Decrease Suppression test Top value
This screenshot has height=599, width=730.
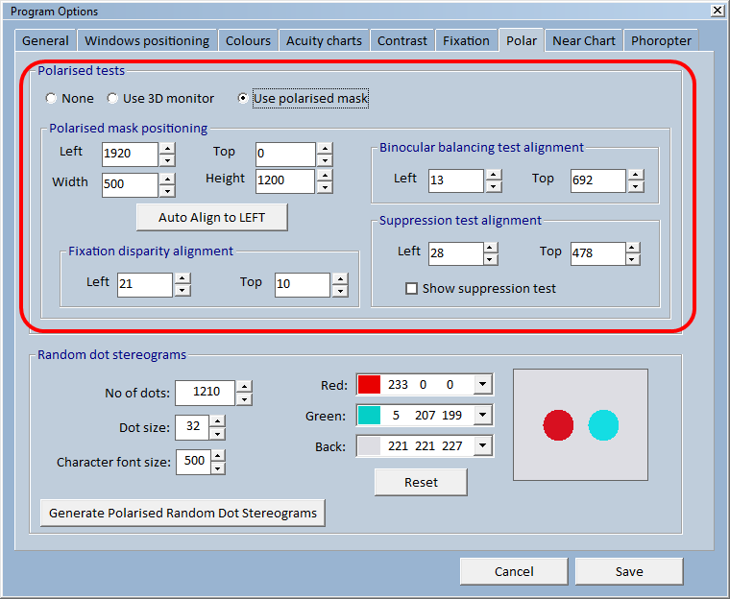[x=632, y=260]
